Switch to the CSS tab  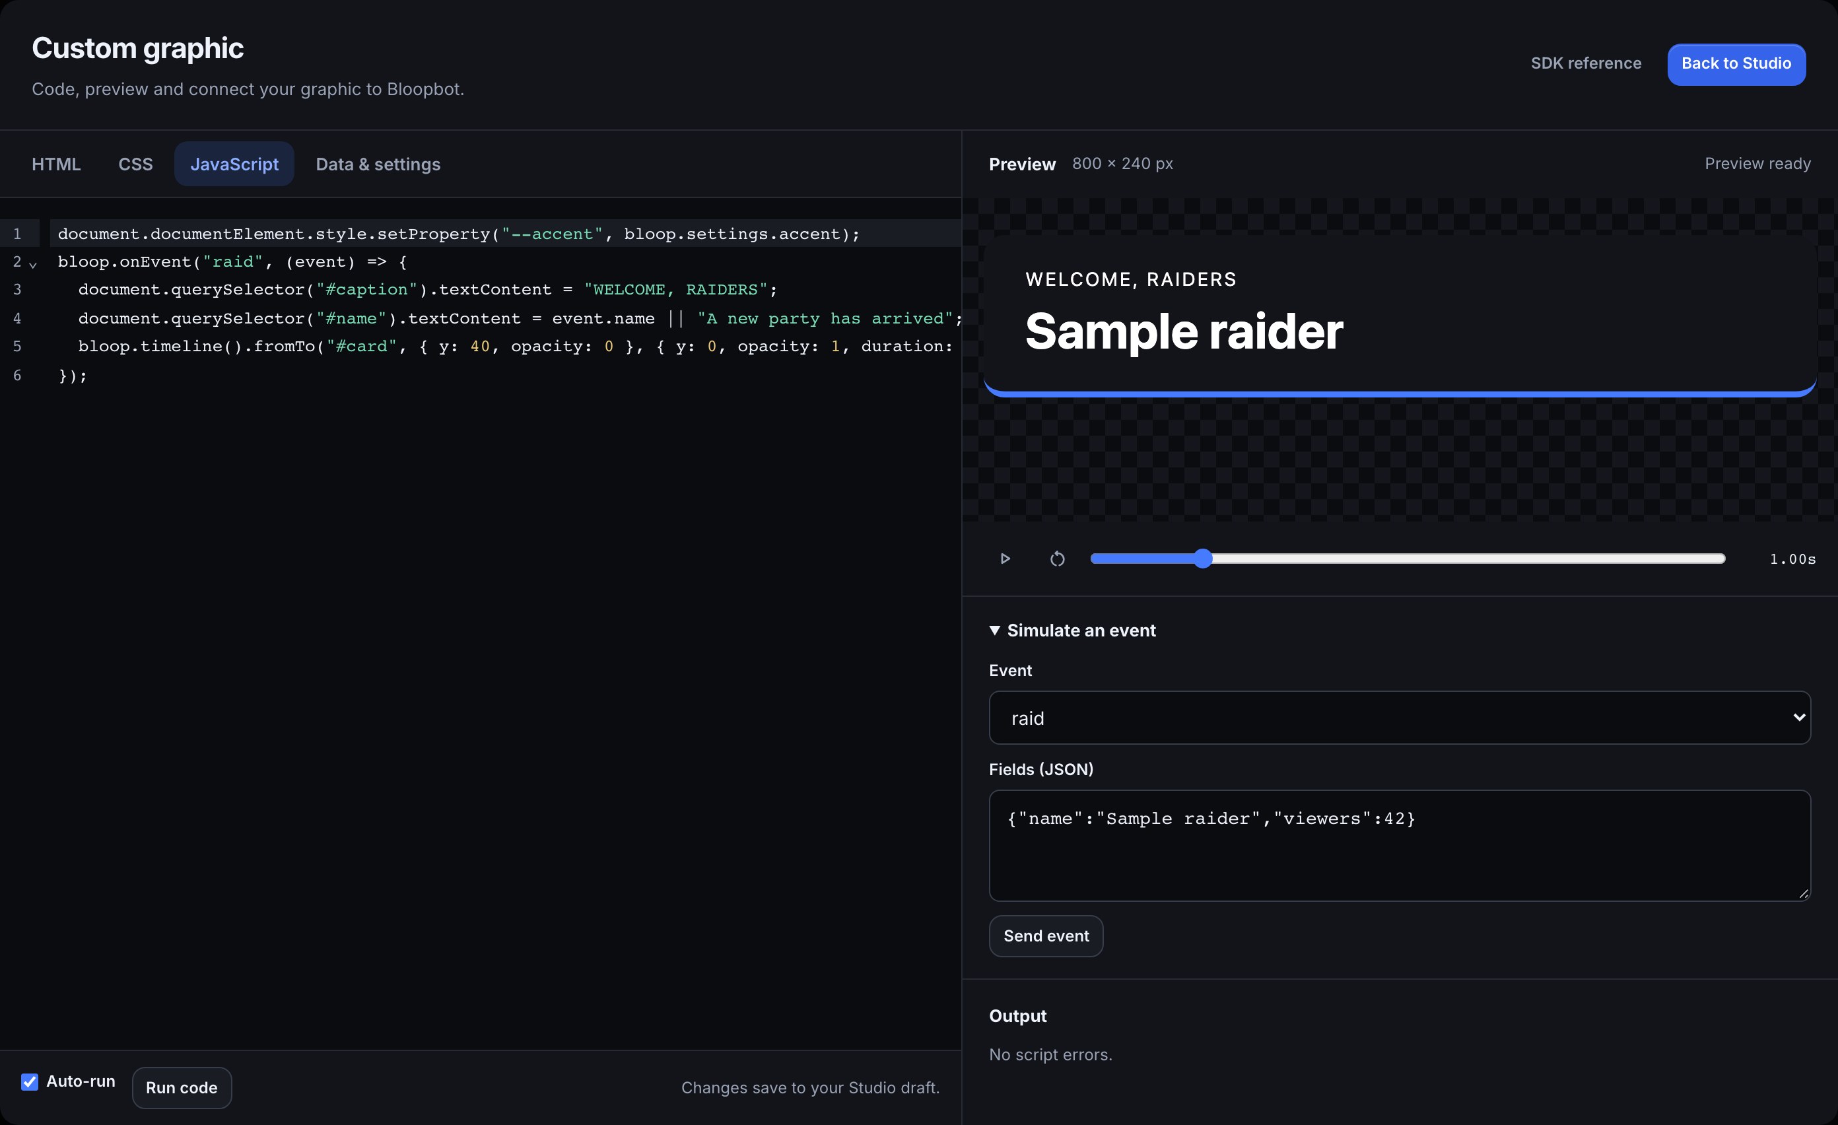[x=136, y=164]
